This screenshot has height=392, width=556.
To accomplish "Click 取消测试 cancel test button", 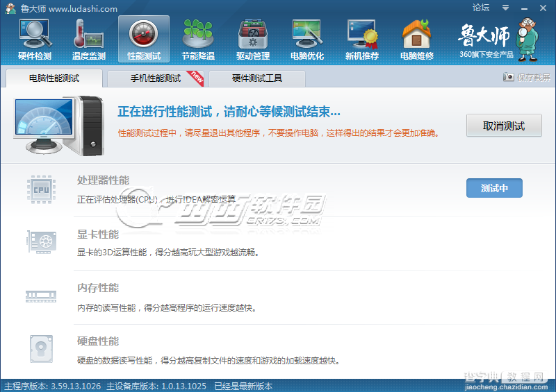I will 504,126.
